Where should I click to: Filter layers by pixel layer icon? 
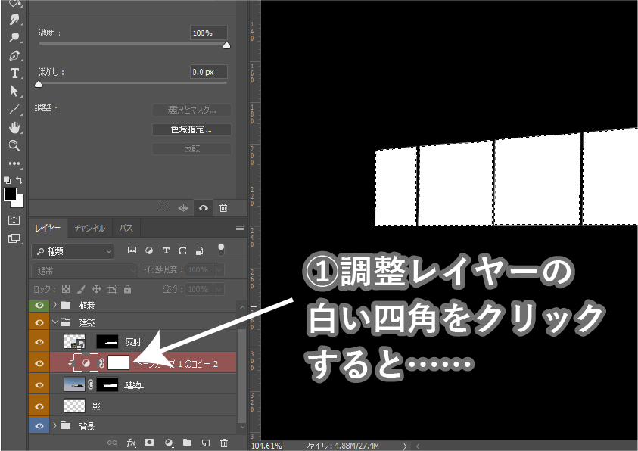click(132, 250)
